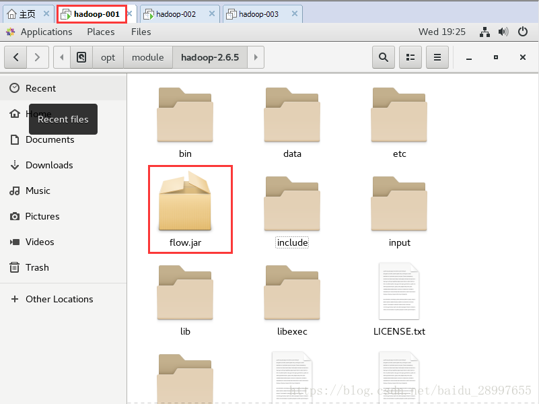Open the hamburger options menu

(437, 57)
